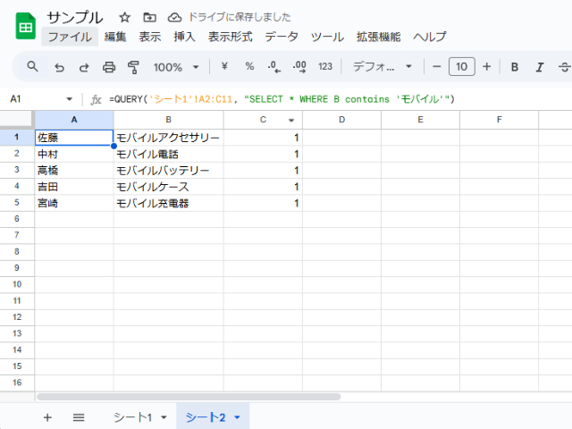Add a new sheet with plus button
This screenshot has height=429, width=572.
click(47, 417)
